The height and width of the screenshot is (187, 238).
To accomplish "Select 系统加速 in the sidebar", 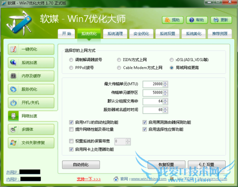I will [x=31, y=63].
